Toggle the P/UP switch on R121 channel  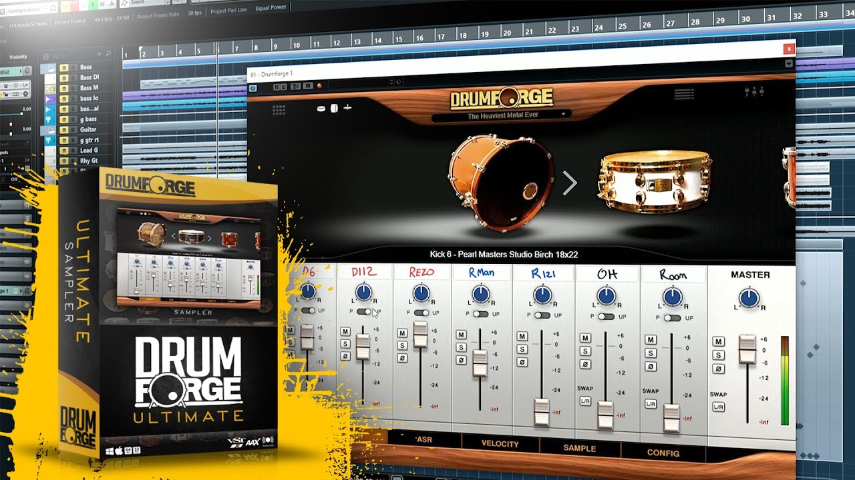(x=542, y=315)
